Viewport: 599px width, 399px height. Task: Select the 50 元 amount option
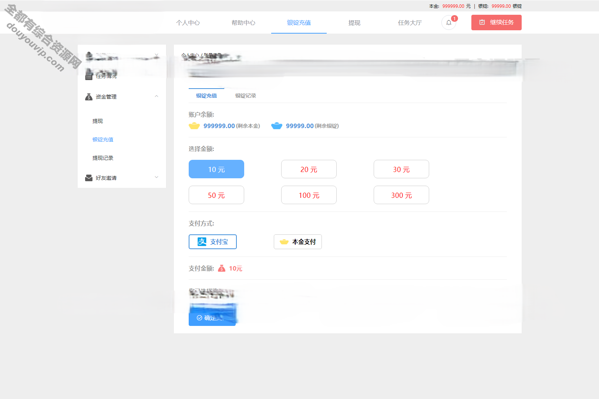click(216, 195)
